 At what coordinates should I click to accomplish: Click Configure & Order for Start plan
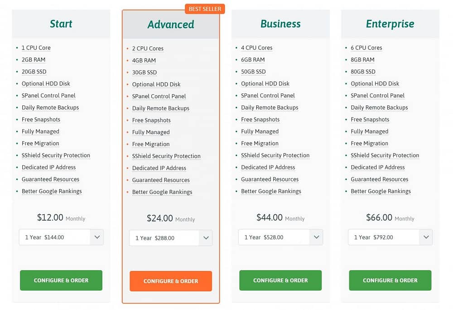pyautogui.click(x=61, y=280)
